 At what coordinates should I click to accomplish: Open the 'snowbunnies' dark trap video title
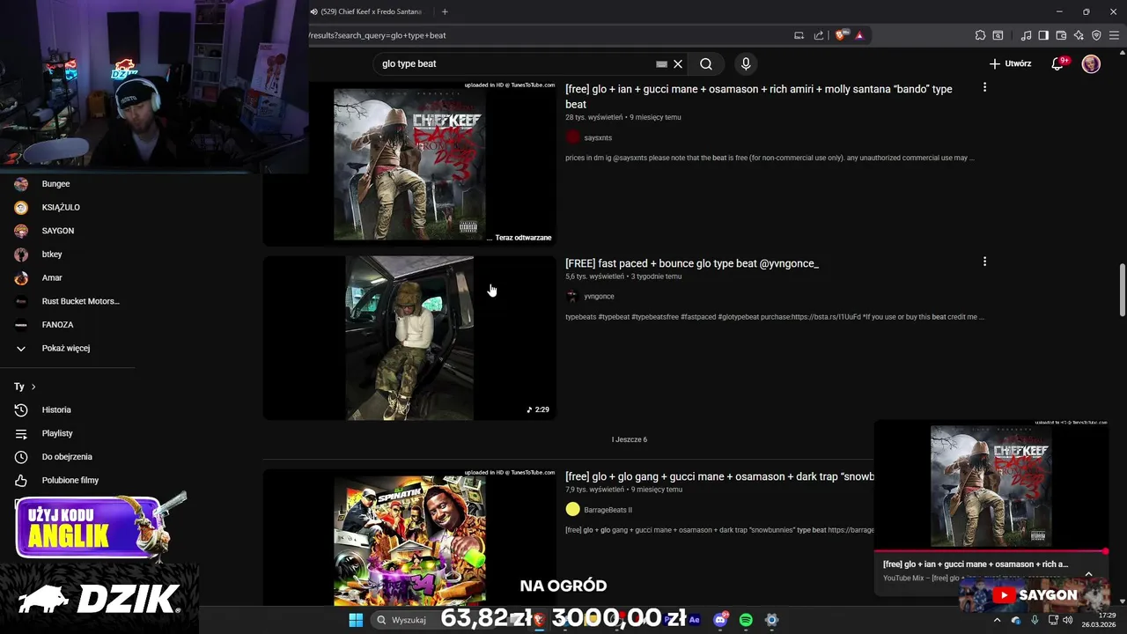719,476
